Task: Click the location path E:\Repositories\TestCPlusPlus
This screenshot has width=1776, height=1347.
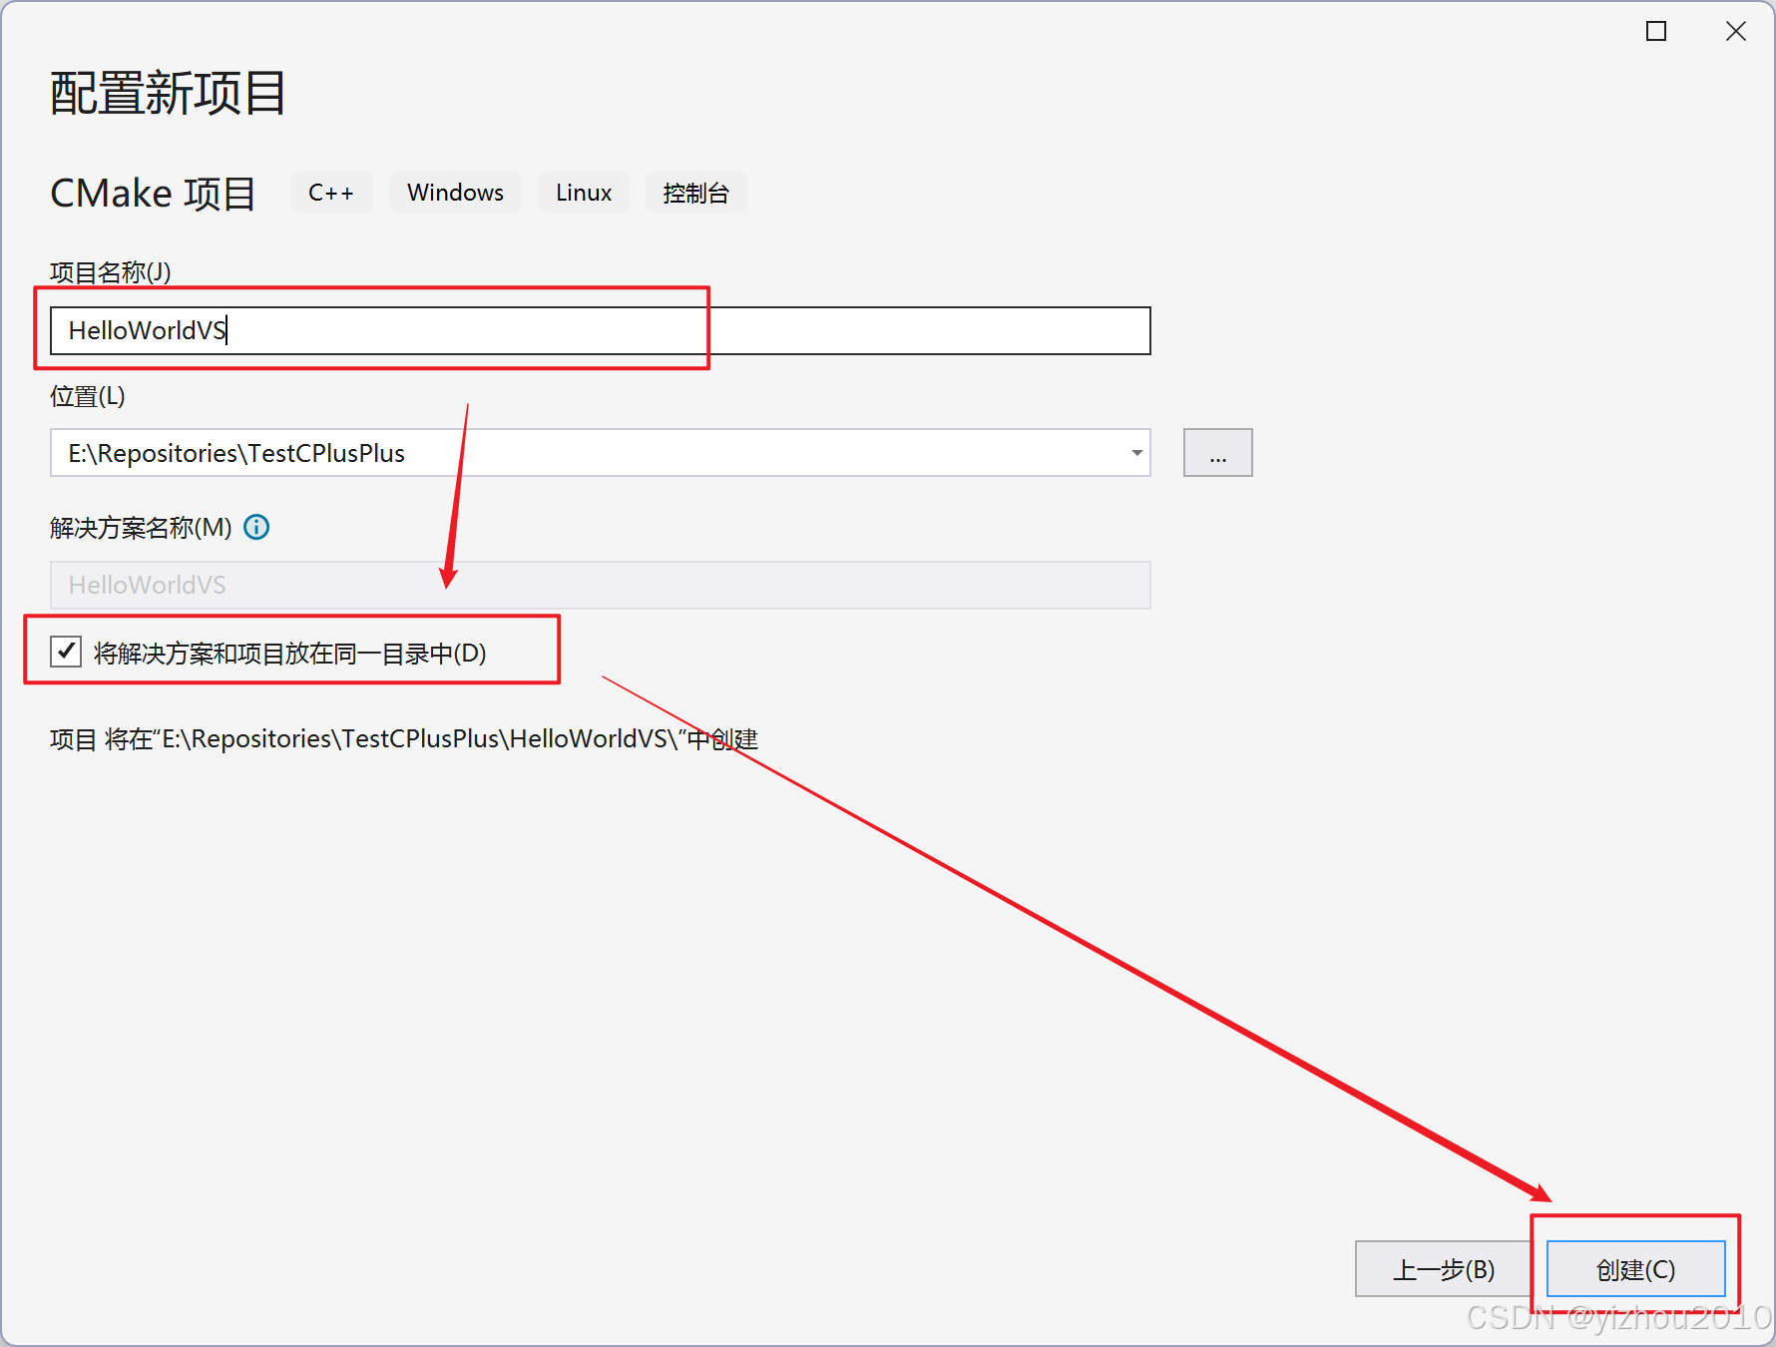Action: pos(236,453)
